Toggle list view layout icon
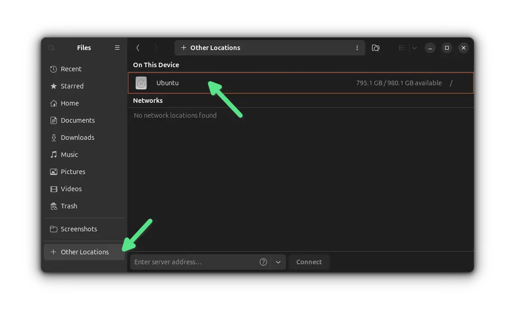Image resolution: width=515 pixels, height=317 pixels. (x=402, y=48)
